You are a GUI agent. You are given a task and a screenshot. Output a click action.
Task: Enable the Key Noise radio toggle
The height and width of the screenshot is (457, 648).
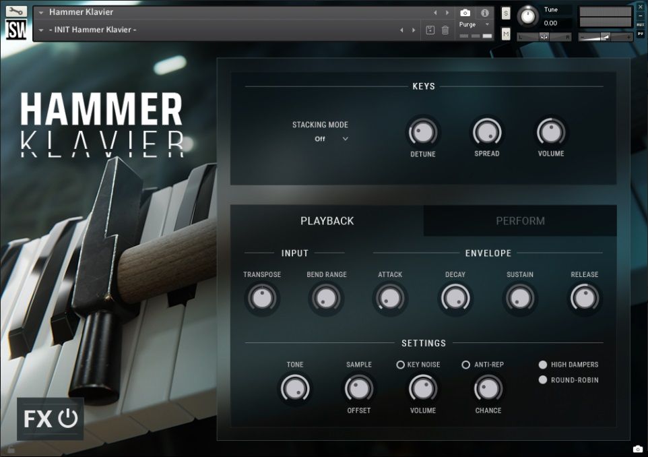click(x=400, y=365)
